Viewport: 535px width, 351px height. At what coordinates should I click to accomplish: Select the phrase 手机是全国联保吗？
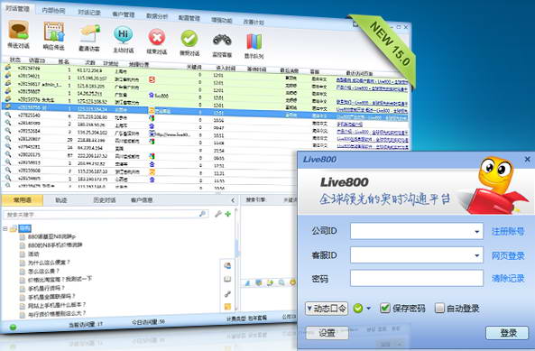[51, 297]
